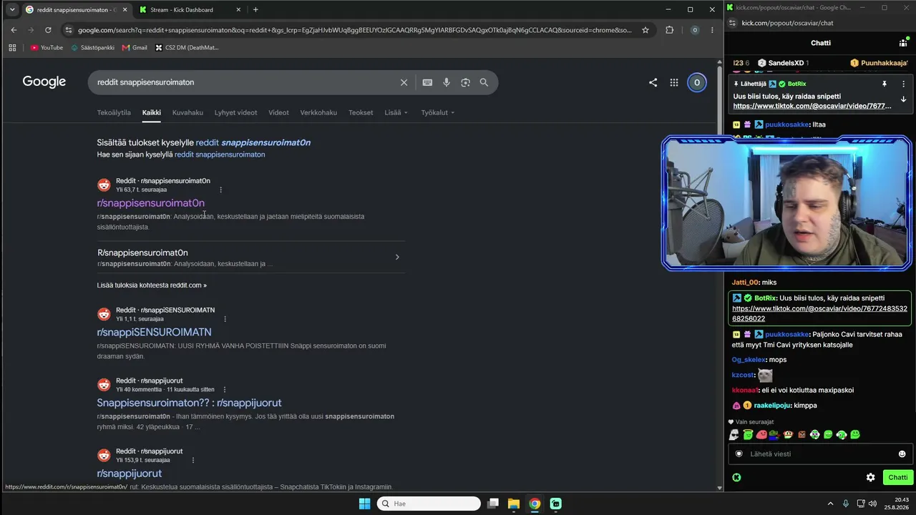Open more options for r/snappiSENSUROIMATN result
Viewport: 916px width, 515px height.
(225, 319)
